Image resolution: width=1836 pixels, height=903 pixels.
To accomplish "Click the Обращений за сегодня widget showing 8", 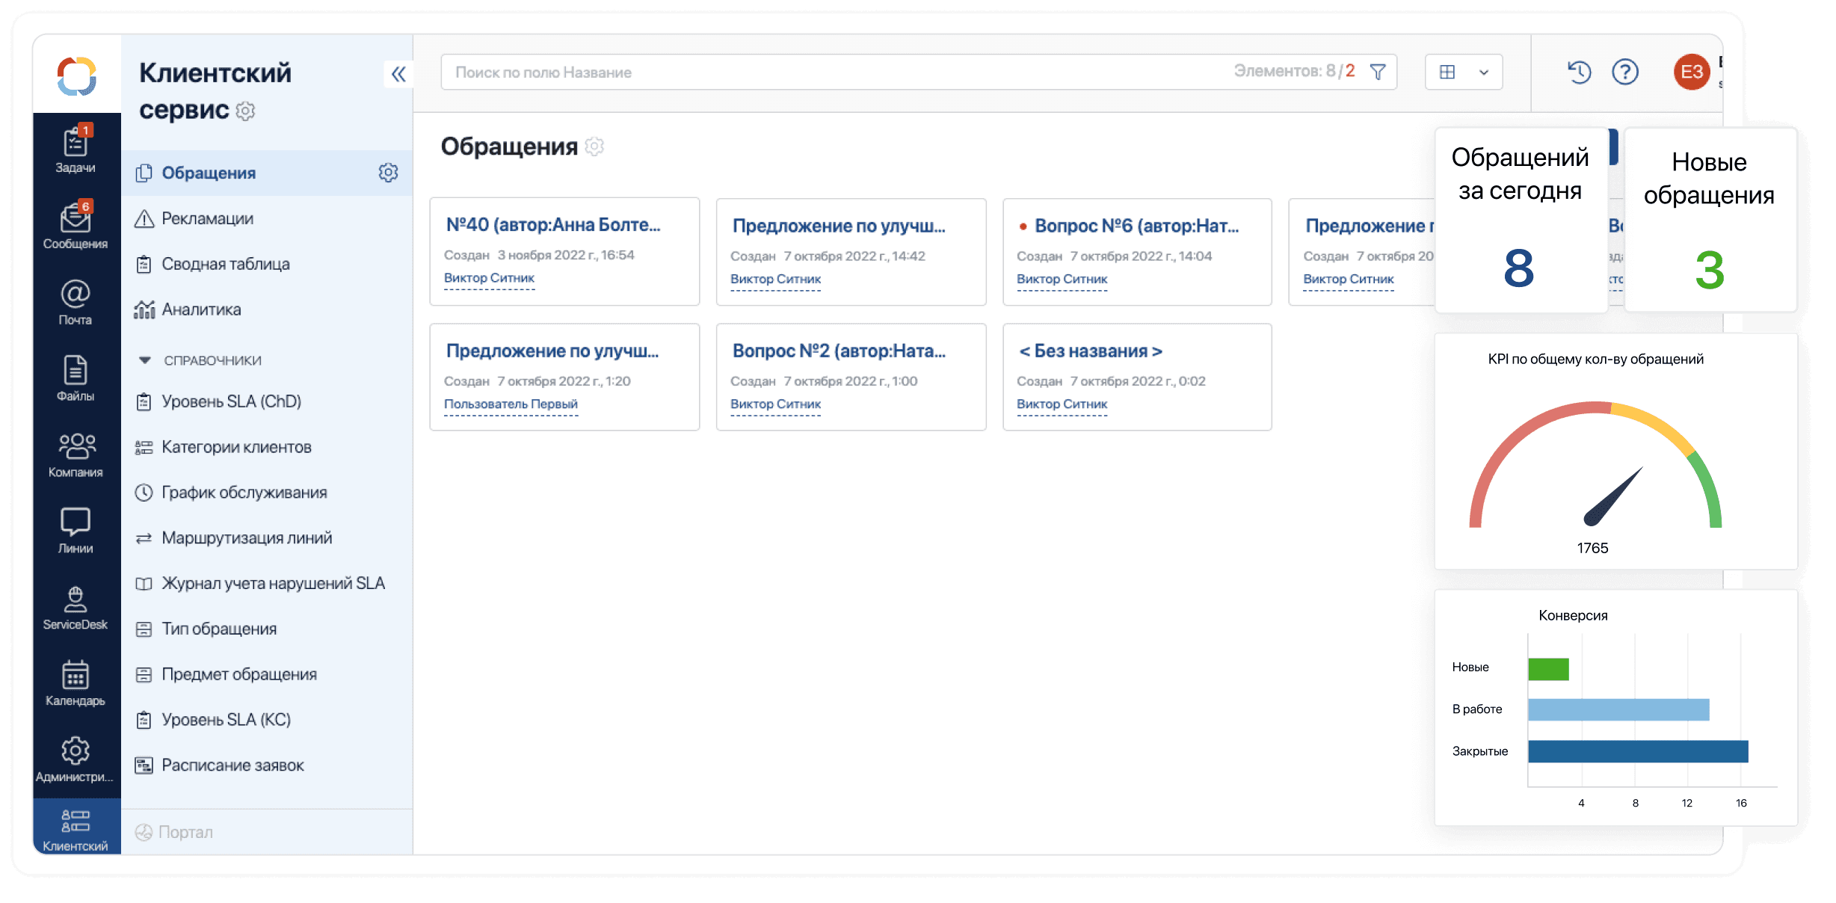I will click(1521, 220).
